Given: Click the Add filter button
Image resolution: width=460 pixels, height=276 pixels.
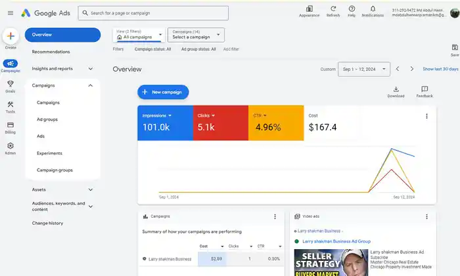Looking at the screenshot, I should point(231,49).
